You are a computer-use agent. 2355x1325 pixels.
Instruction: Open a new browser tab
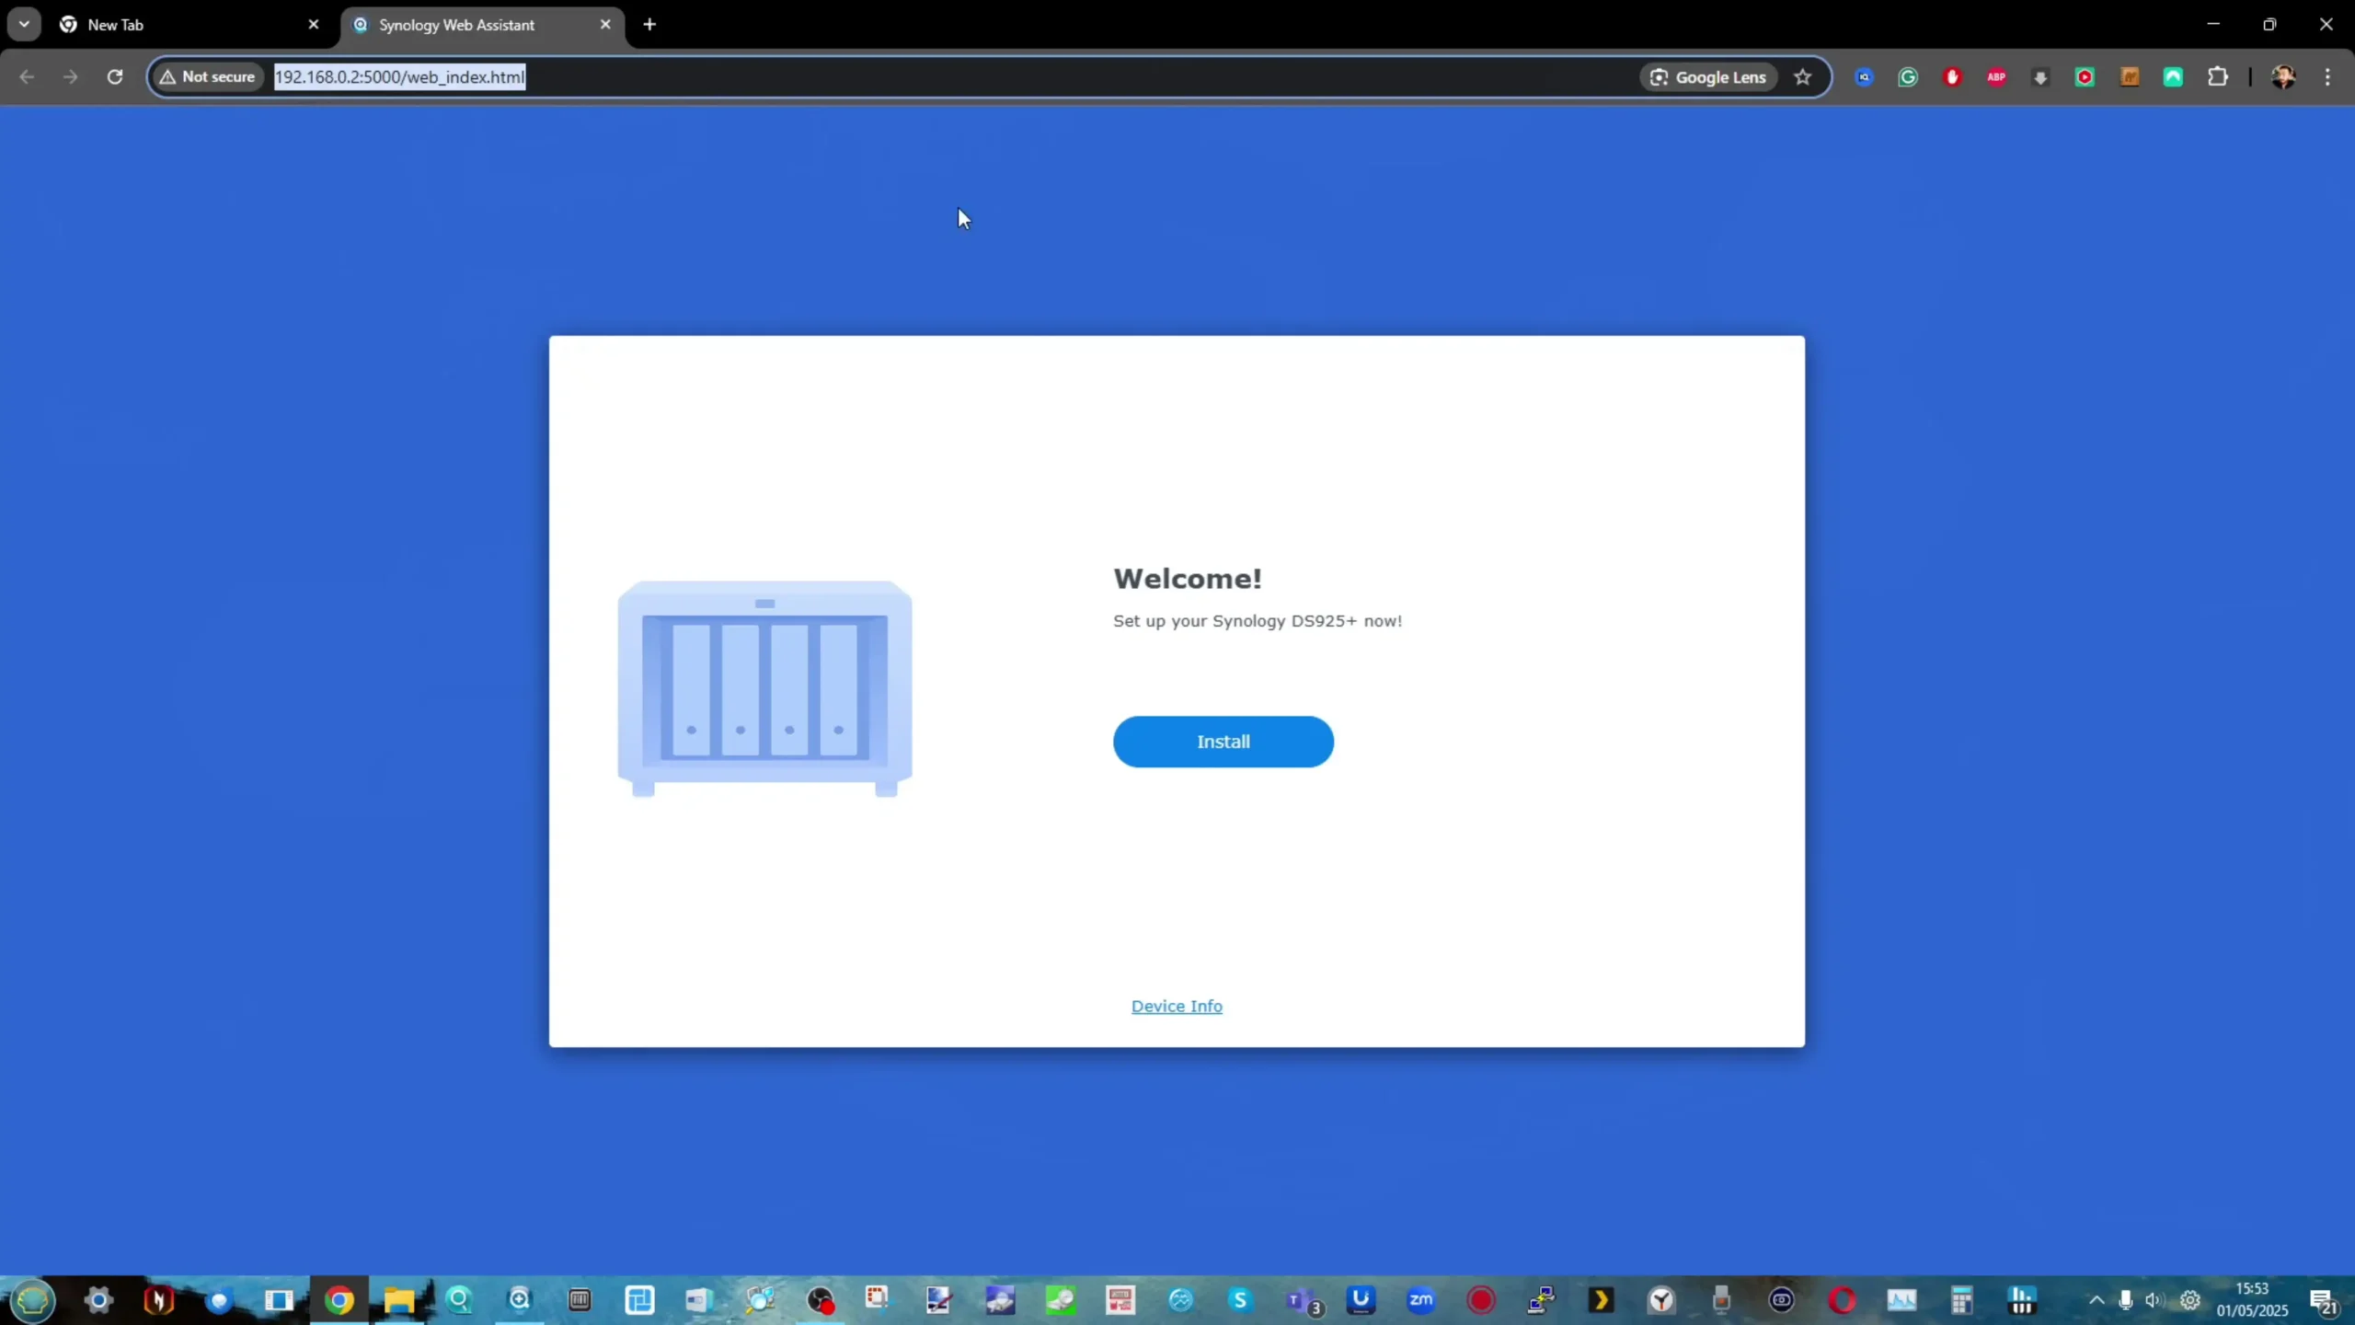649,25
